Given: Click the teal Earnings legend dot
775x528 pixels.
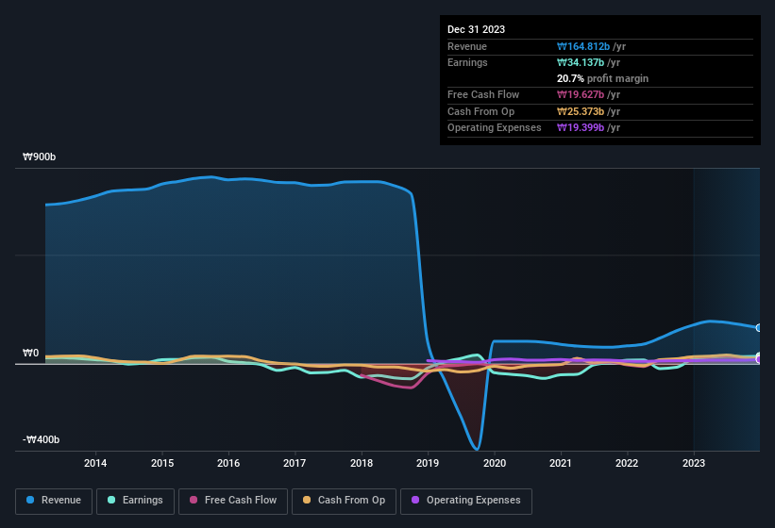Looking at the screenshot, I should [x=112, y=500].
